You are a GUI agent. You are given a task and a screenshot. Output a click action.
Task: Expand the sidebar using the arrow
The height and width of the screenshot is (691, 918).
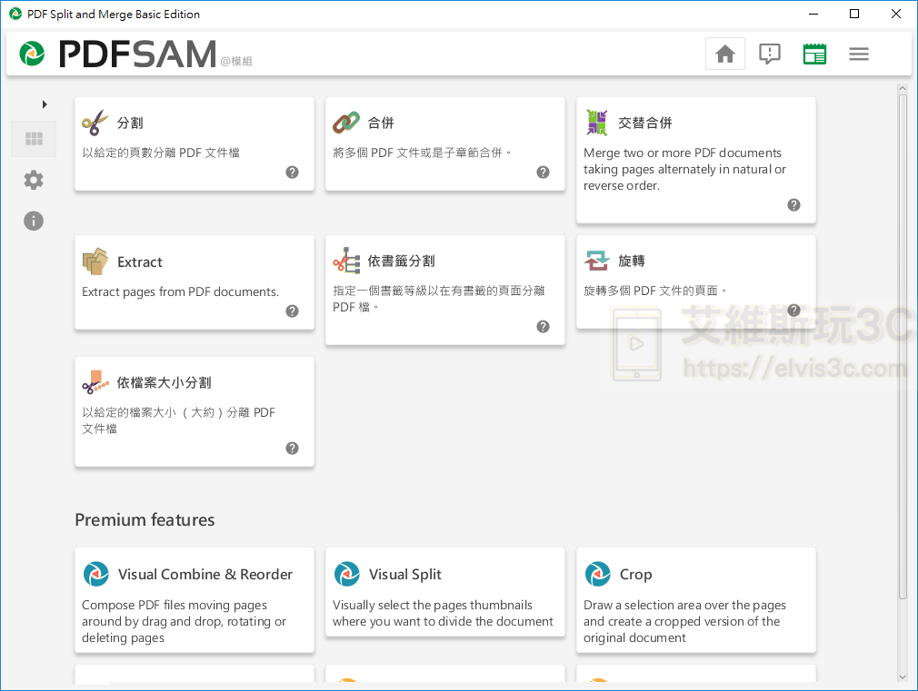point(45,104)
